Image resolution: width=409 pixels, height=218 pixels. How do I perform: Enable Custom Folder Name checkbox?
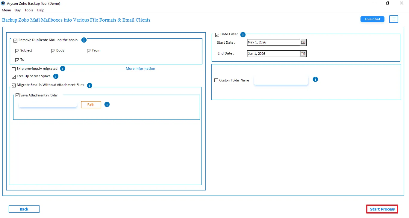point(216,81)
